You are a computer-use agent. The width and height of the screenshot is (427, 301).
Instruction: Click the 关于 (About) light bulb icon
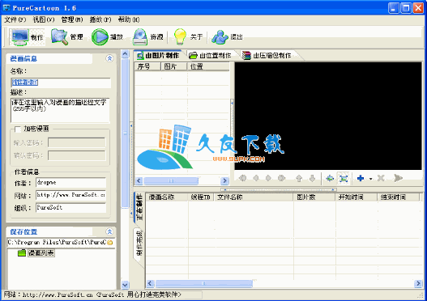pos(180,36)
